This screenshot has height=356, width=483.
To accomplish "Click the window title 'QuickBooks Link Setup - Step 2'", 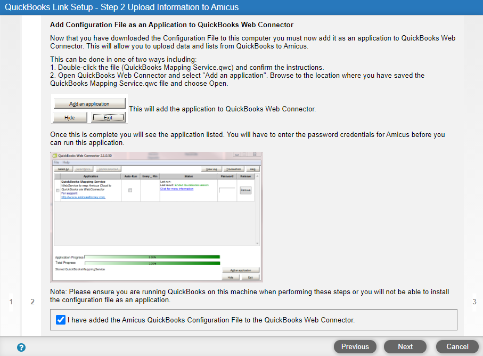I will tap(121, 7).
